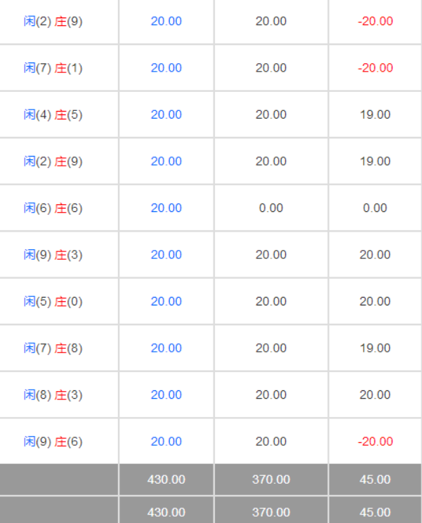422x523 pixels.
Task: Click the 闲(8) 庄(3) result text
Action: pos(53,395)
